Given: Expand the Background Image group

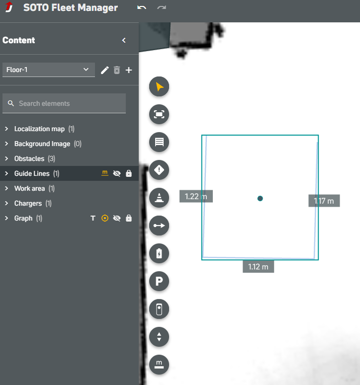Looking at the screenshot, I should point(6,144).
